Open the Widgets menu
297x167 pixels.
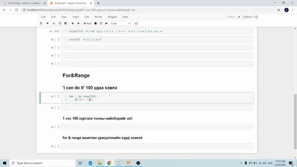(x=112, y=17)
